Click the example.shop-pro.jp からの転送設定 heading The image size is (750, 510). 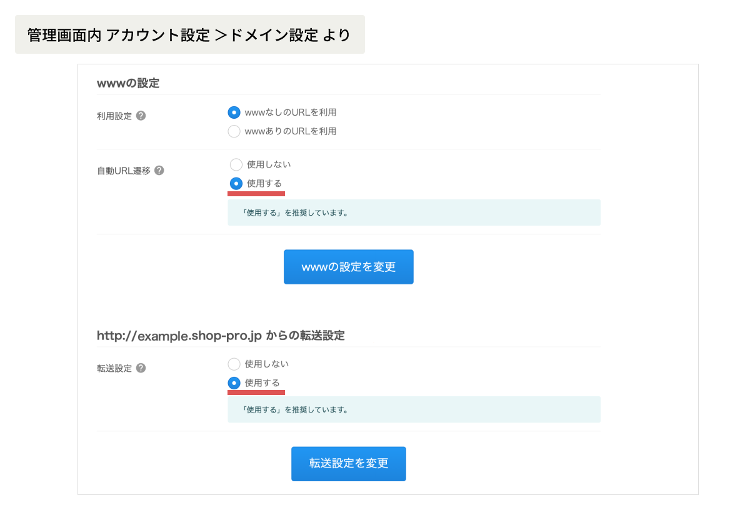pos(221,336)
